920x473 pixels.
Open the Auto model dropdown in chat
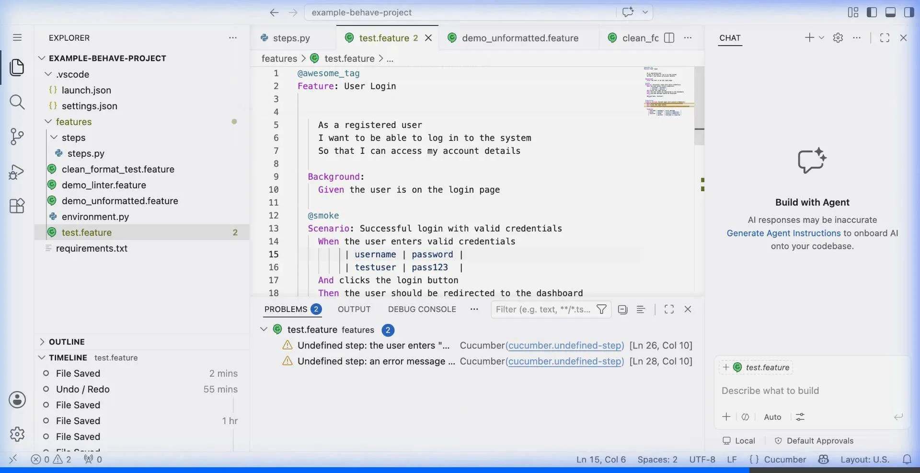click(x=772, y=417)
